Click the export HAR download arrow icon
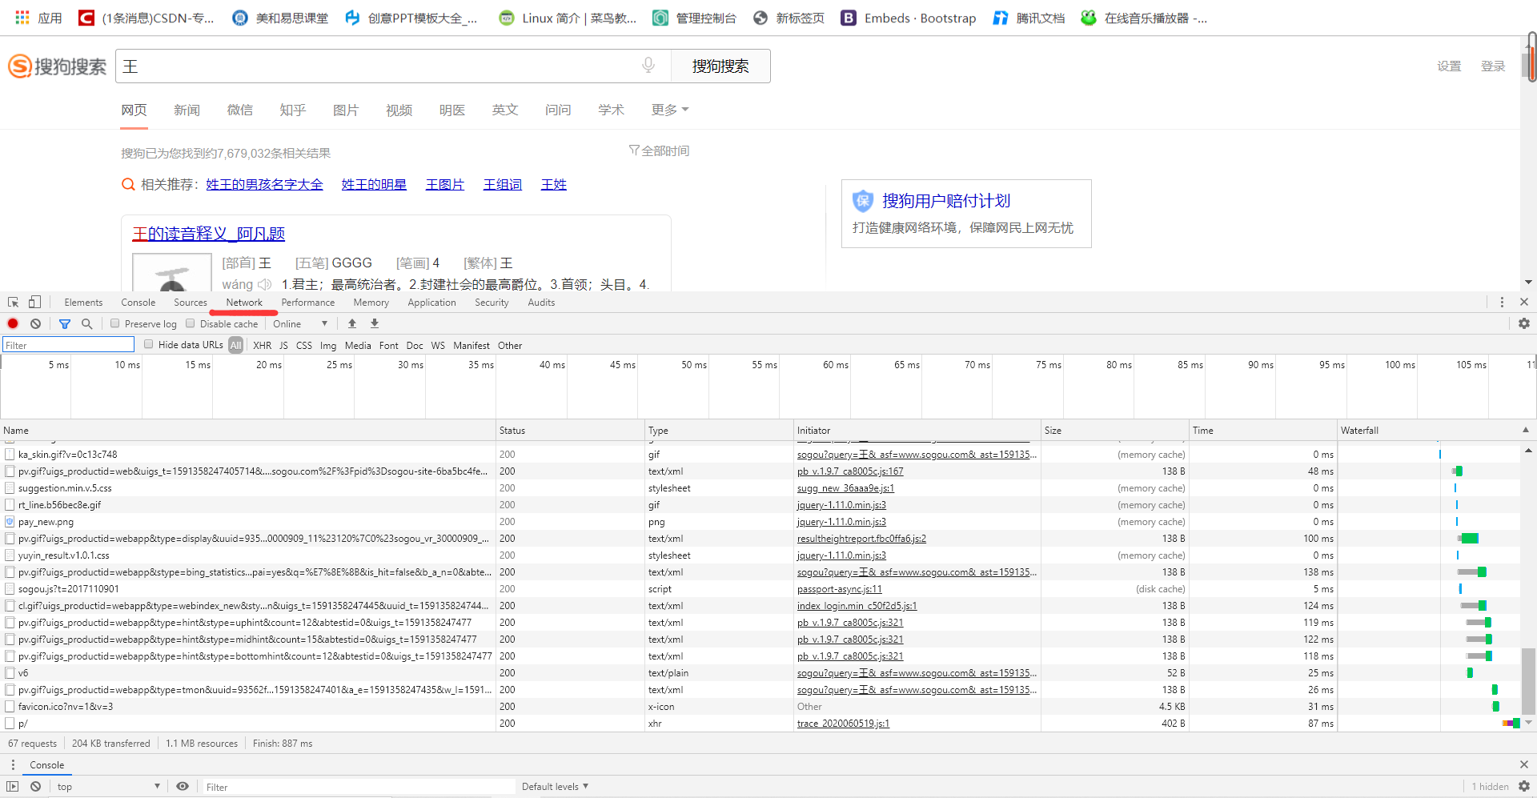The height and width of the screenshot is (798, 1537). point(375,323)
